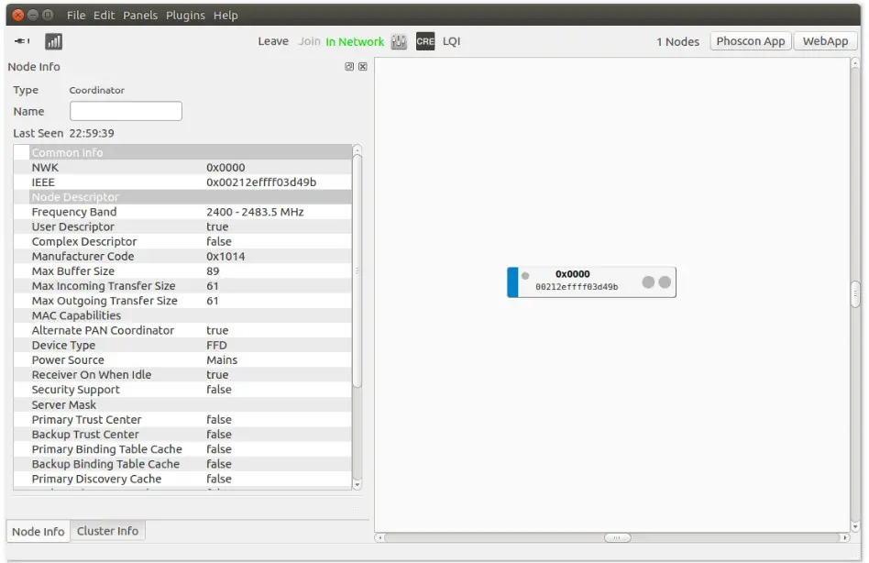Click the USB dongle connection icon
The width and height of the screenshot is (869, 563).
pyautogui.click(x=20, y=40)
